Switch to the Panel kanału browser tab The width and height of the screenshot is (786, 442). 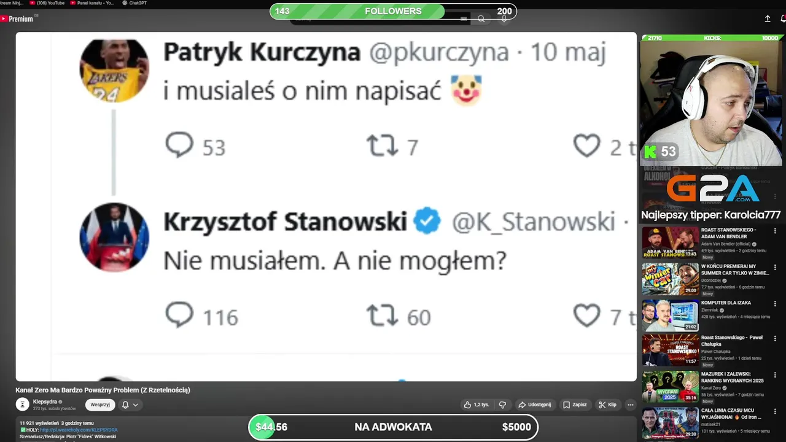pos(94,3)
